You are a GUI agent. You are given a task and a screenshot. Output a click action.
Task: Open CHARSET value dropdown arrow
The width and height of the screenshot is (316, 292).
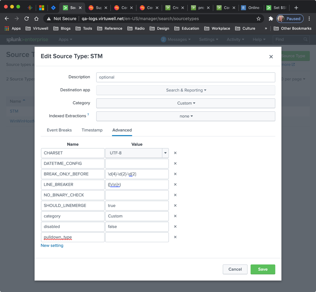click(165, 153)
